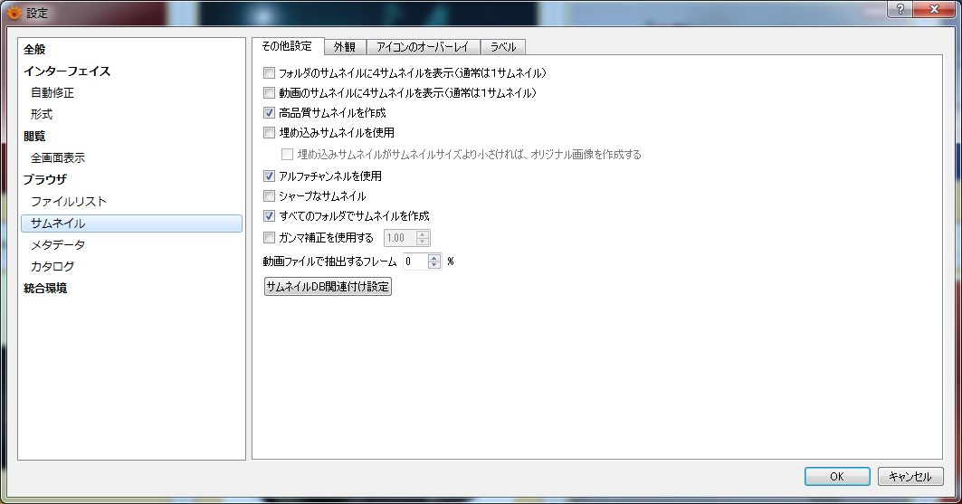The height and width of the screenshot is (504, 962).
Task: Increase gamma correction value spinner
Action: 422,233
